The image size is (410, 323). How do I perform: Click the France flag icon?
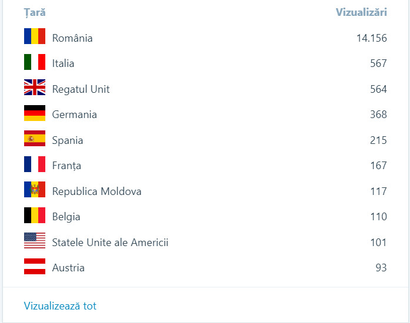pyautogui.click(x=35, y=164)
